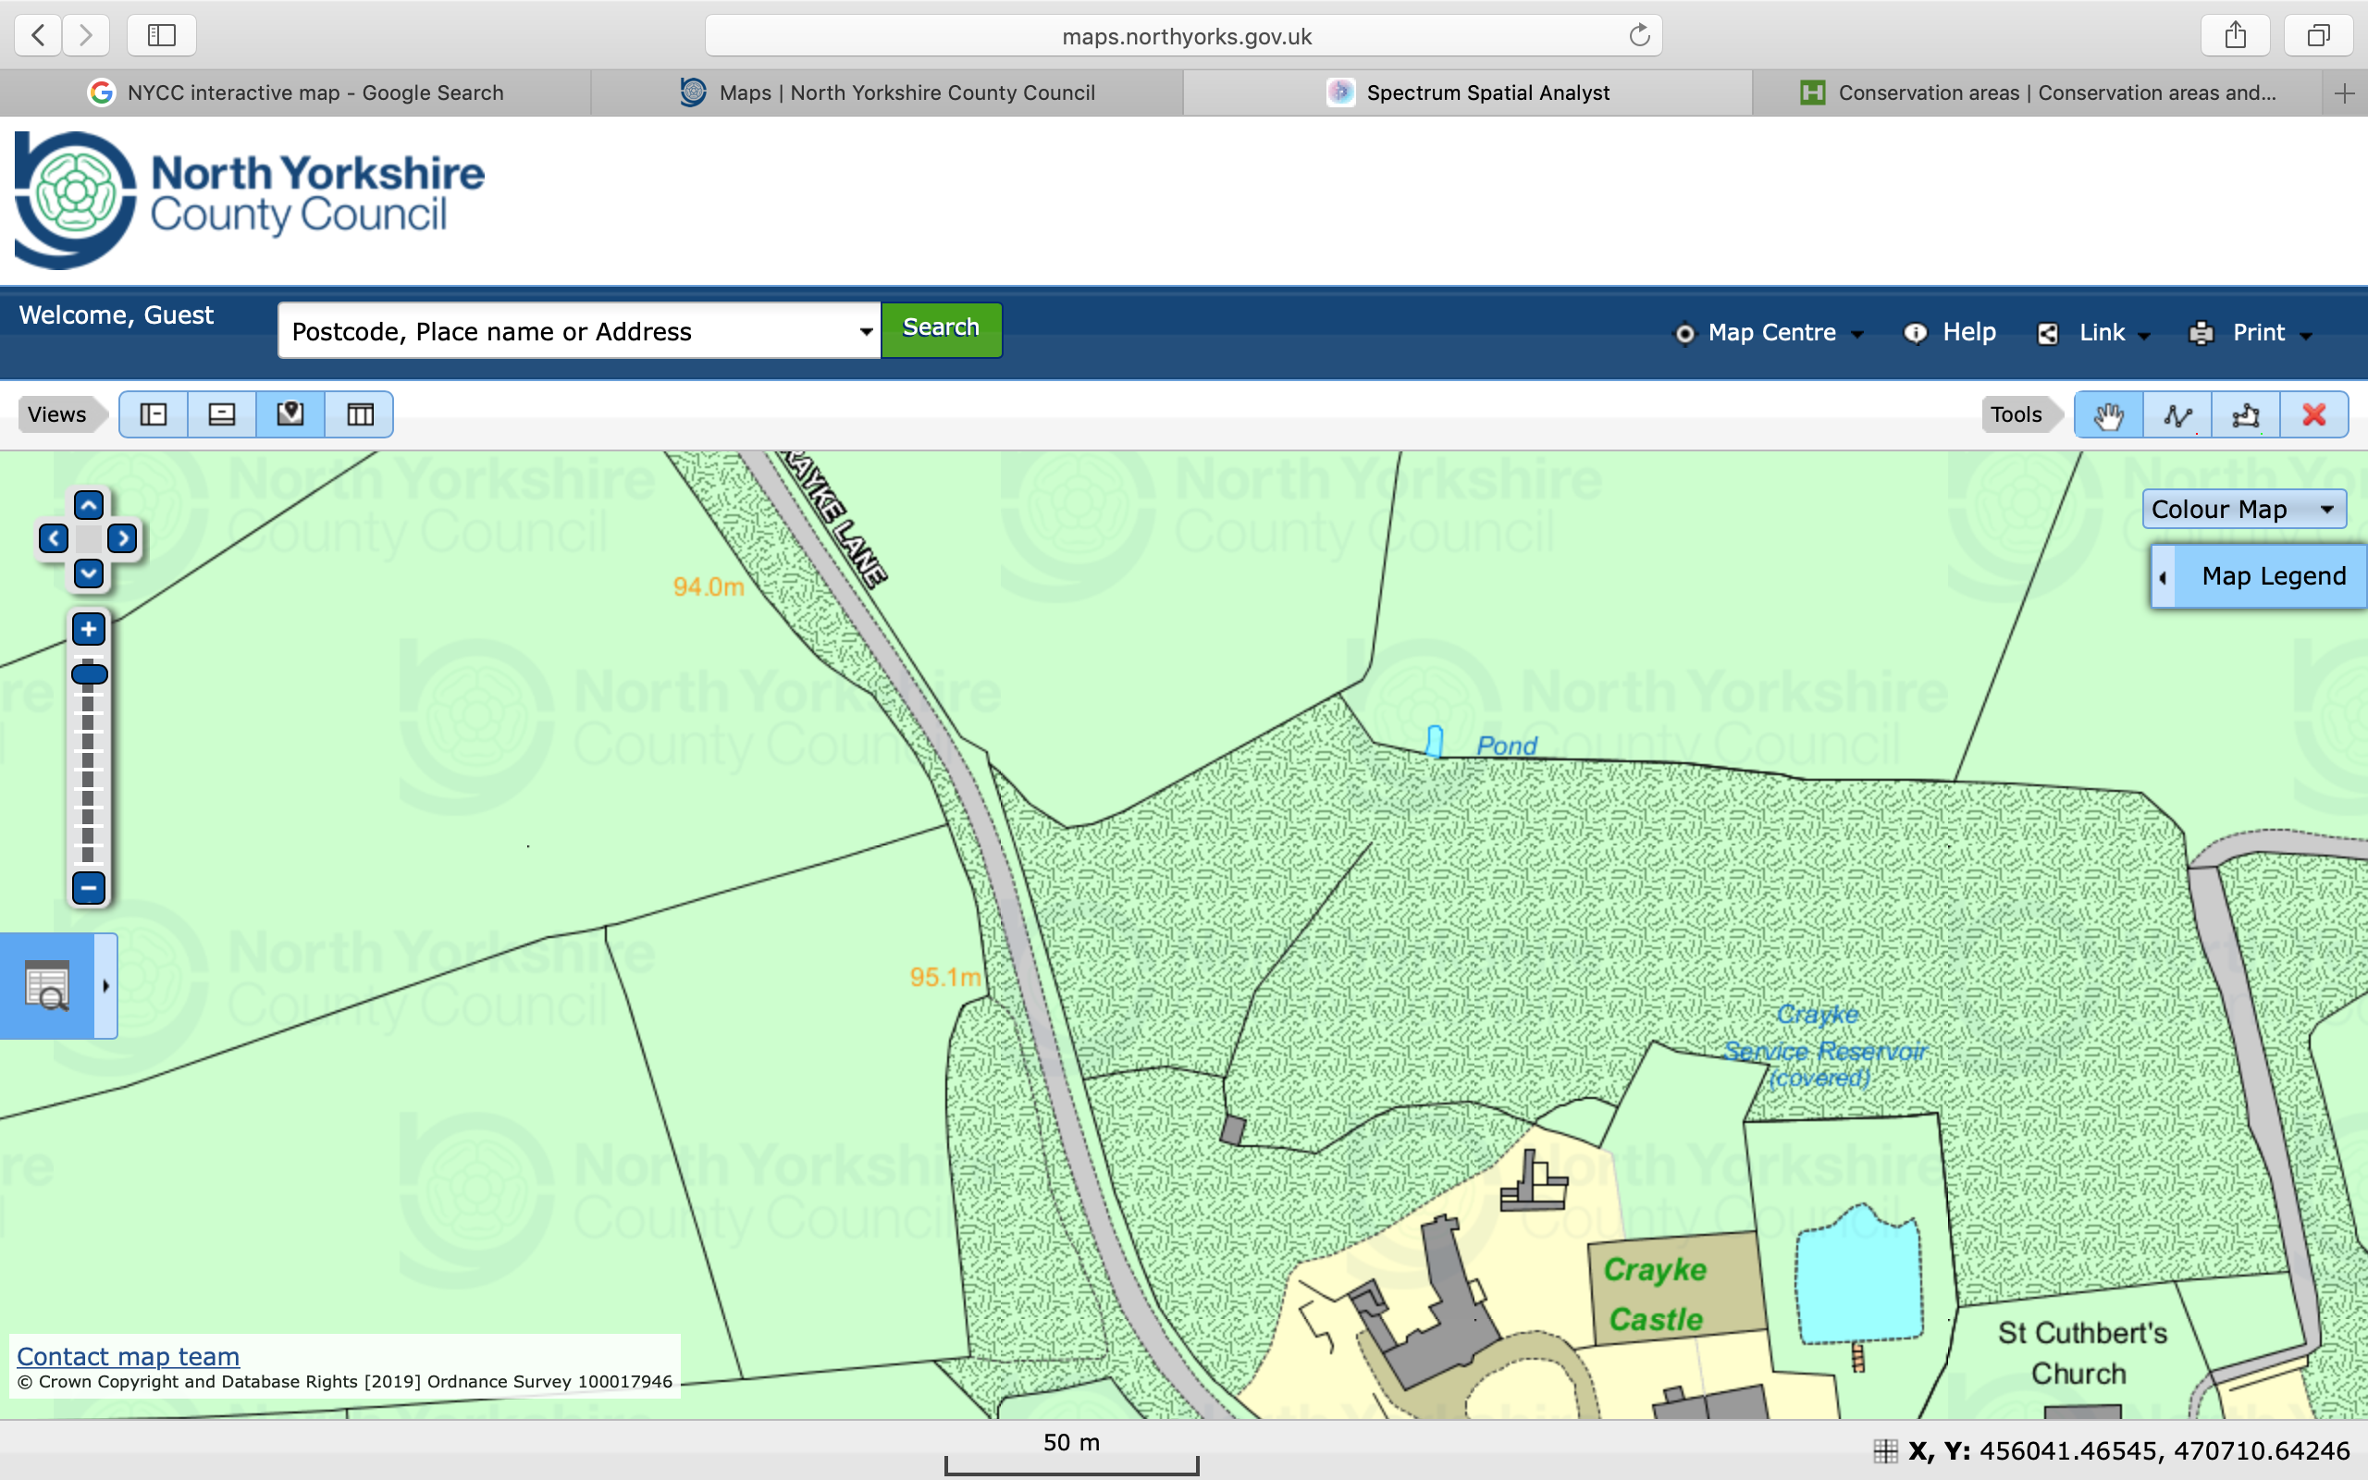Open the Contact map team link

(129, 1356)
